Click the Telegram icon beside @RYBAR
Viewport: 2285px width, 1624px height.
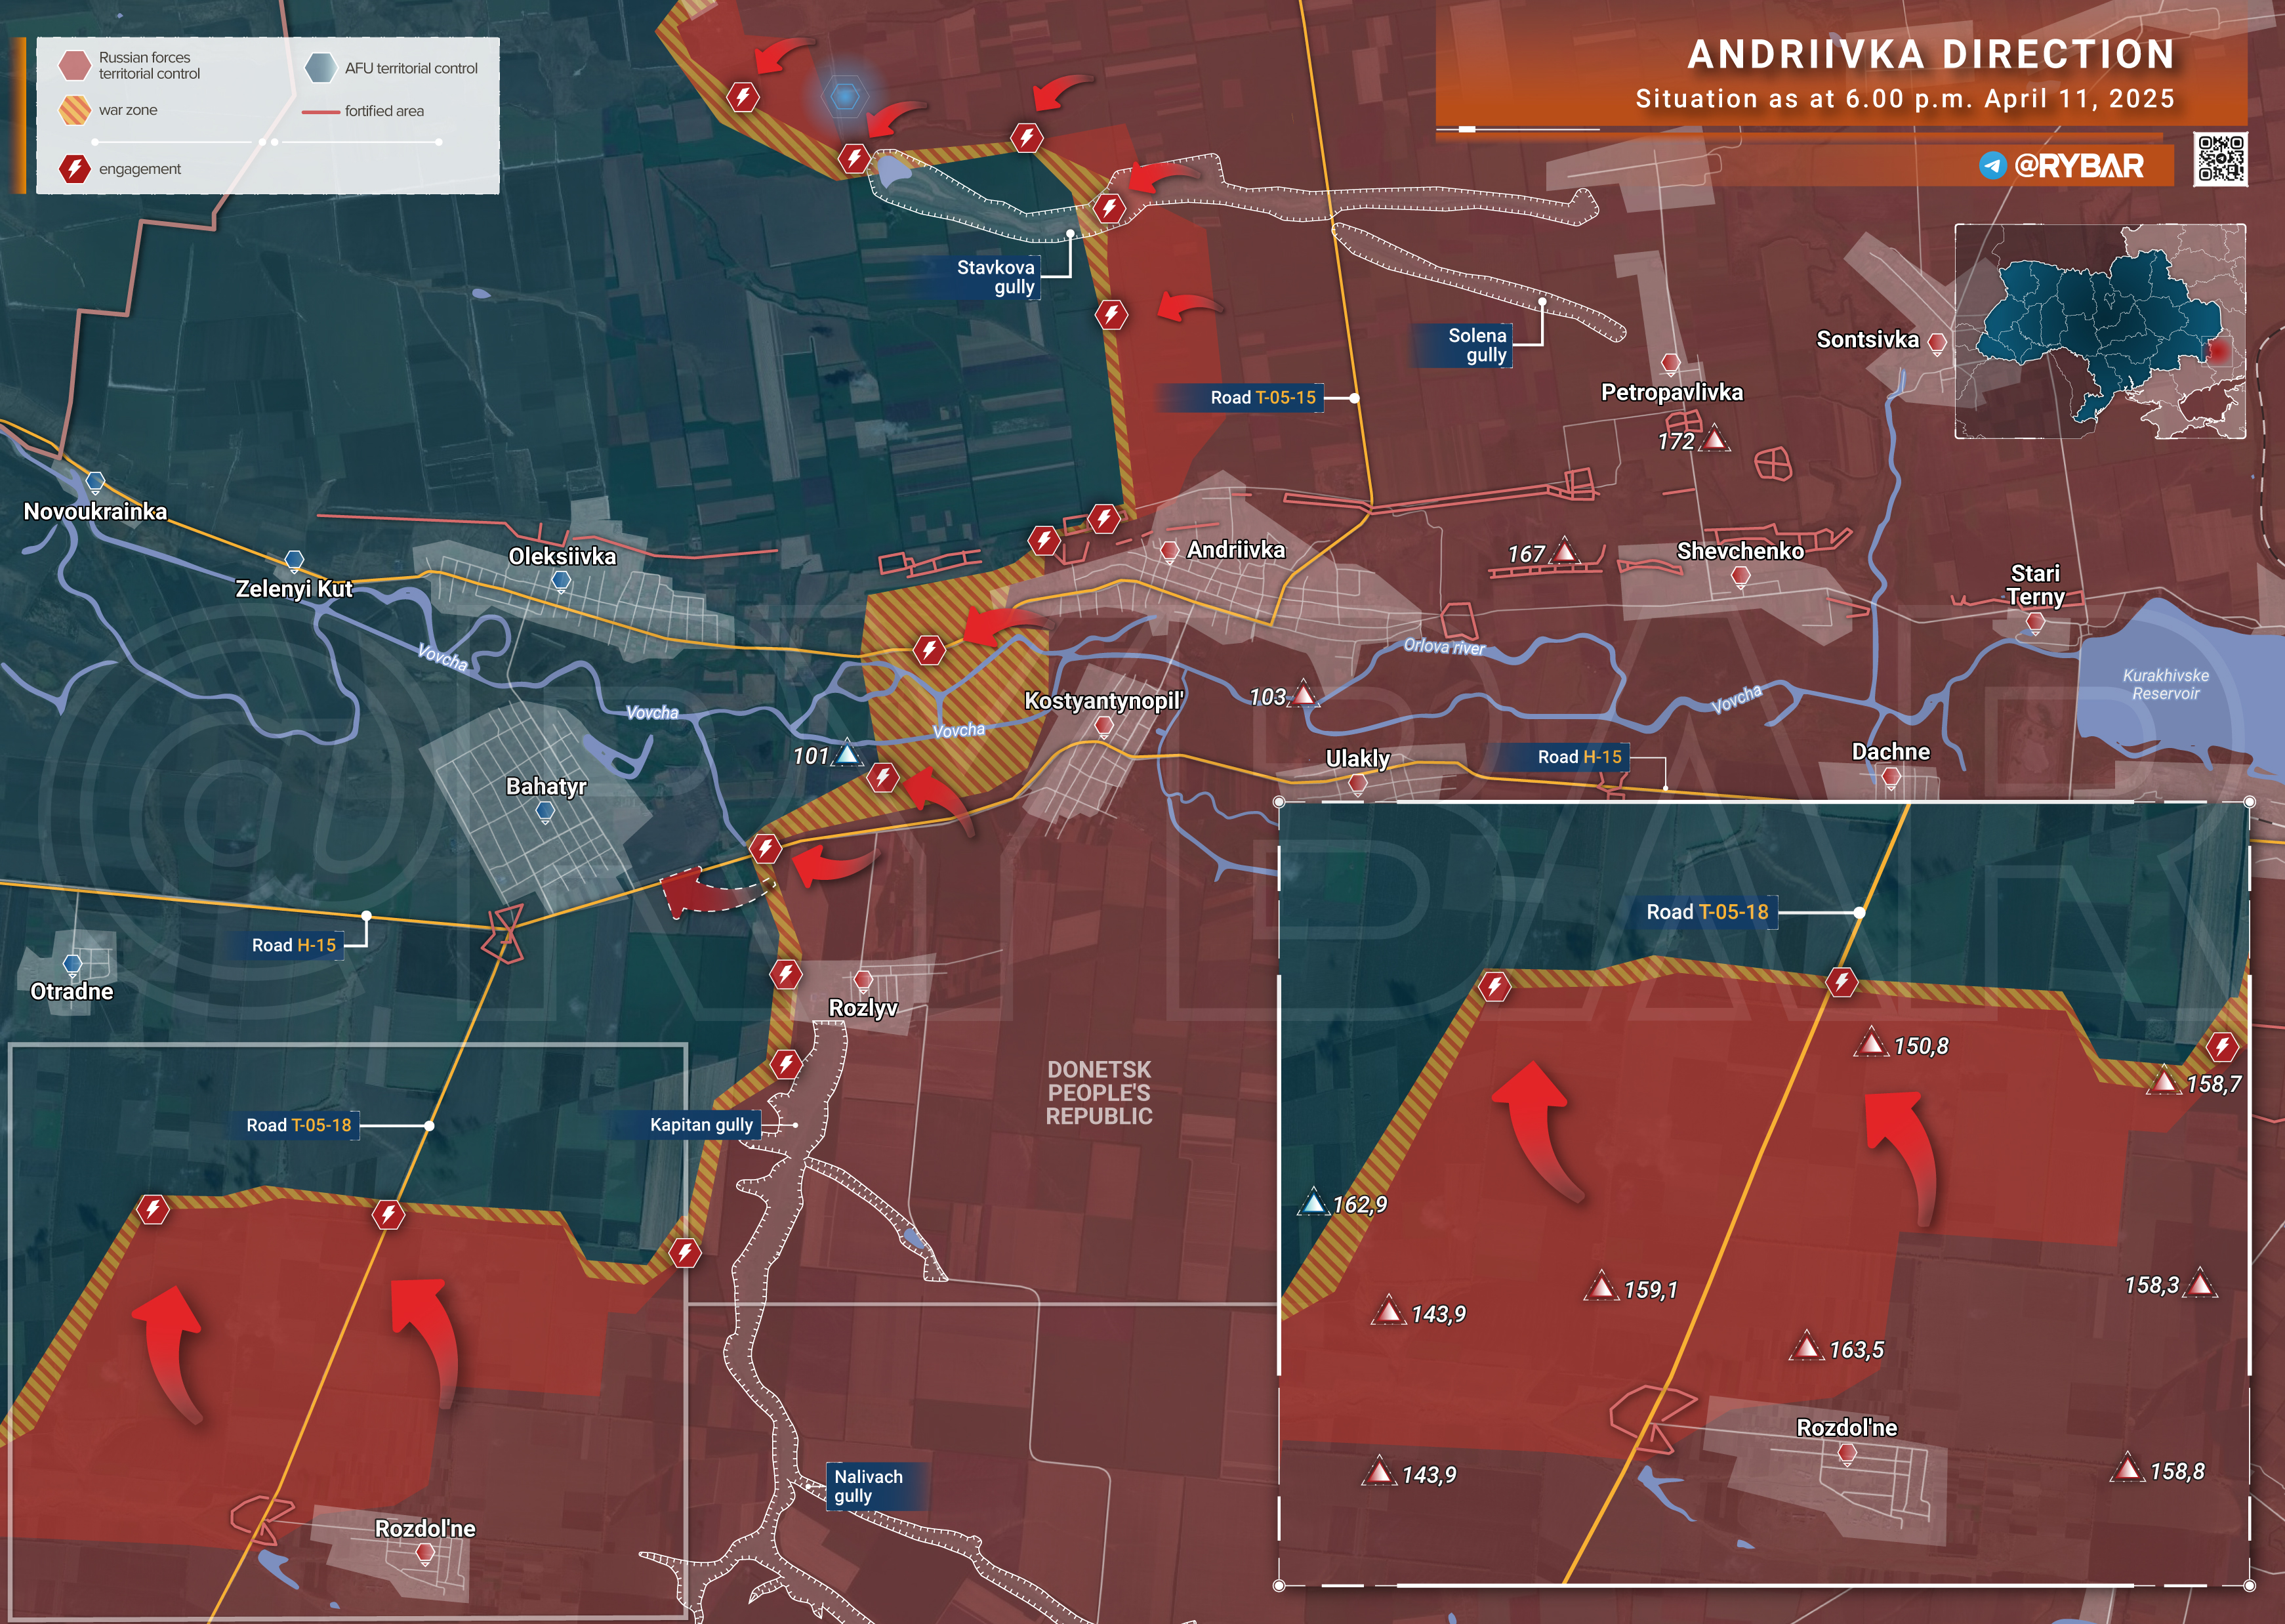[1992, 165]
